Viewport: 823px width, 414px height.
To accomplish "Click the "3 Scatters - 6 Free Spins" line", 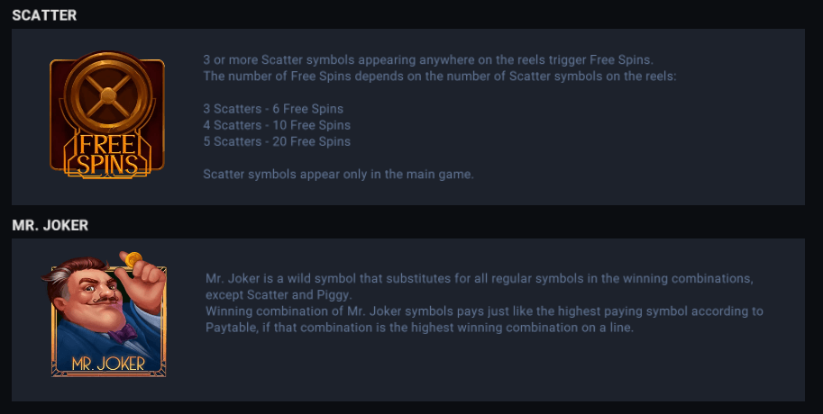I will tap(273, 109).
